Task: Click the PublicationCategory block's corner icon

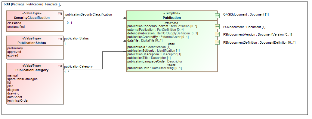Action: (60, 66)
